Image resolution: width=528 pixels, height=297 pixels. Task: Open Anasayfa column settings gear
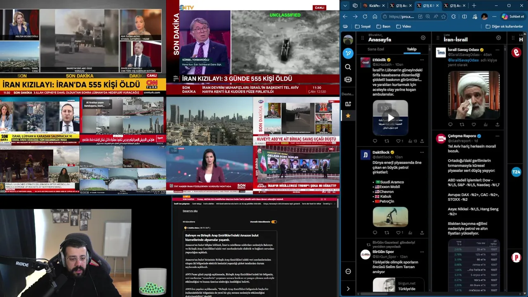pyautogui.click(x=423, y=38)
